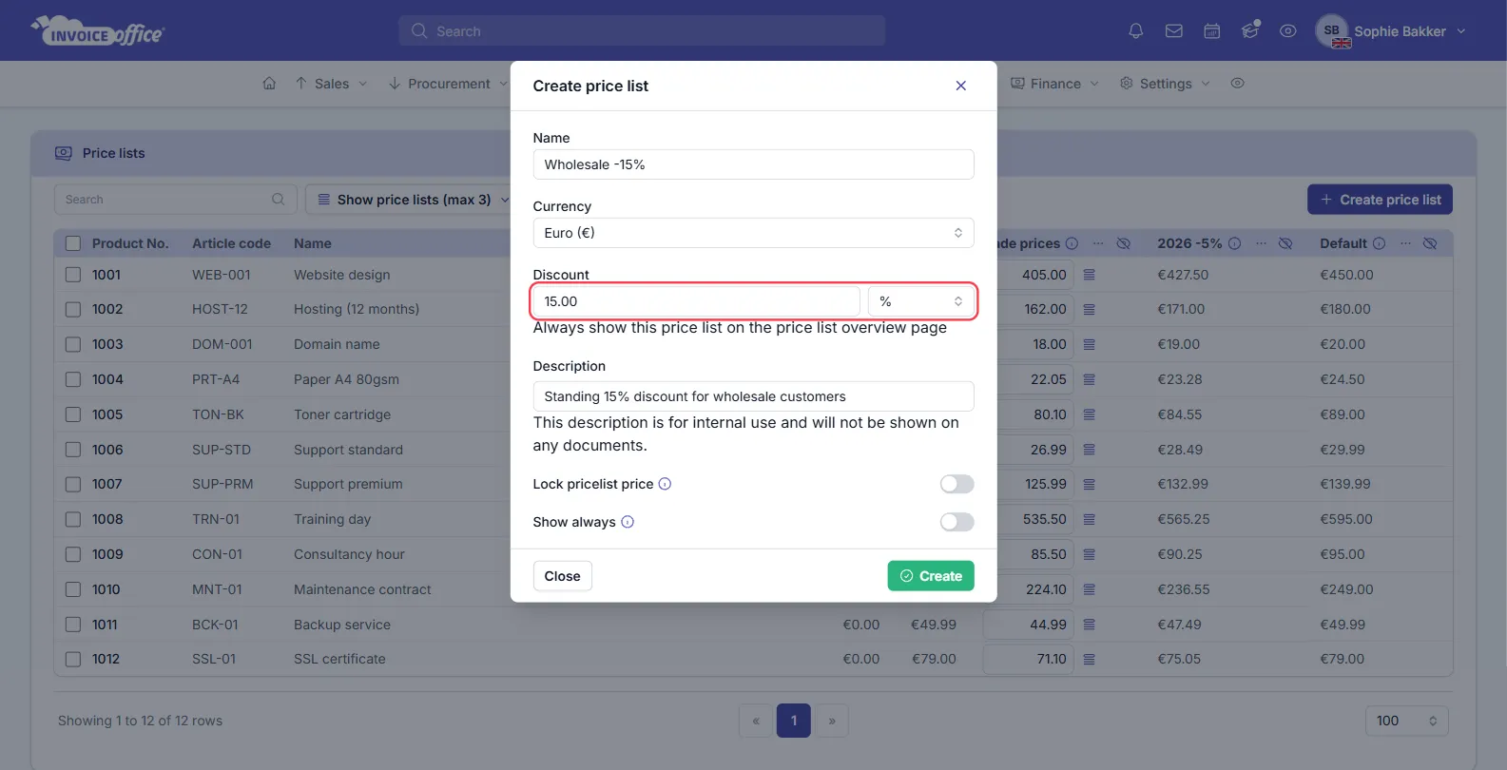Open the notifications bell icon
Screen dimensions: 1507x770
pos(1135,31)
